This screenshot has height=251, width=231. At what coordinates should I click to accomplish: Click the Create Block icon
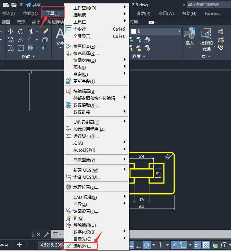[221, 31]
